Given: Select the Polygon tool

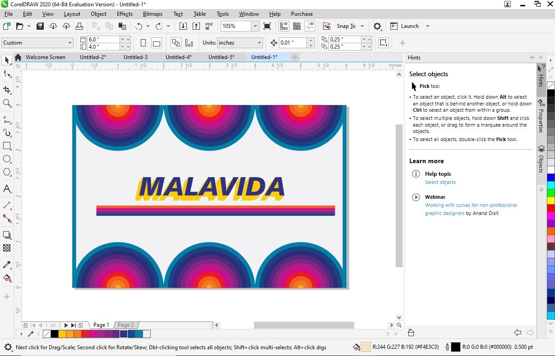Looking at the screenshot, I should pos(7,172).
